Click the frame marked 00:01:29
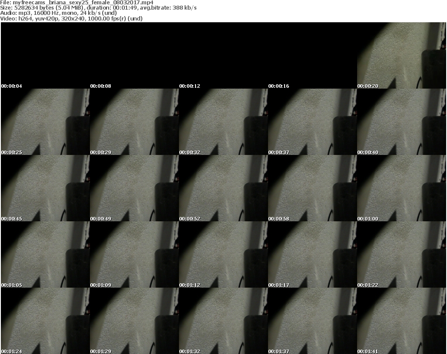Viewport: 447px width, 354px height. [134, 321]
